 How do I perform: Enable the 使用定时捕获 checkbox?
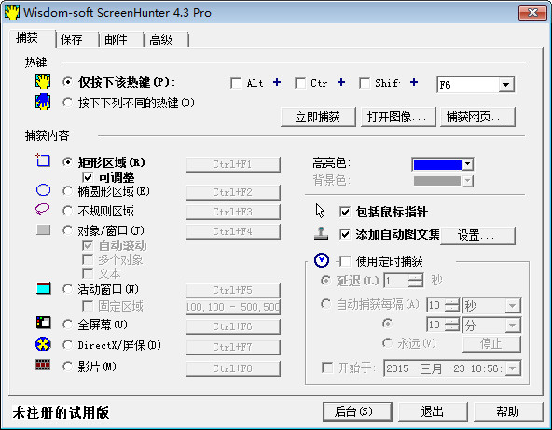tap(345, 261)
